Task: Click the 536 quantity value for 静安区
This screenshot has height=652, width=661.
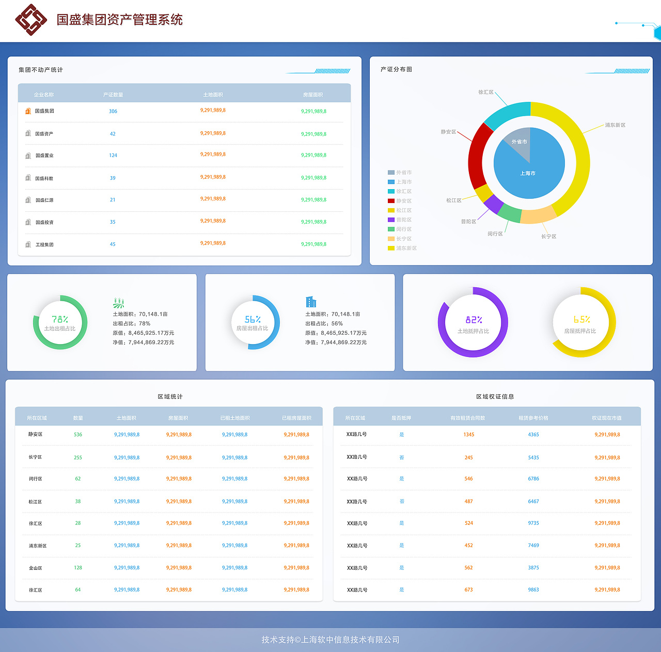Action: pos(78,434)
